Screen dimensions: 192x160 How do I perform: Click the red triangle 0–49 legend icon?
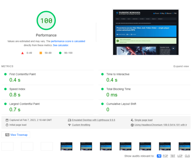(x=22, y=53)
